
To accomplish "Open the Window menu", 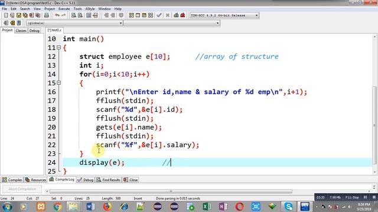I will [x=105, y=9].
